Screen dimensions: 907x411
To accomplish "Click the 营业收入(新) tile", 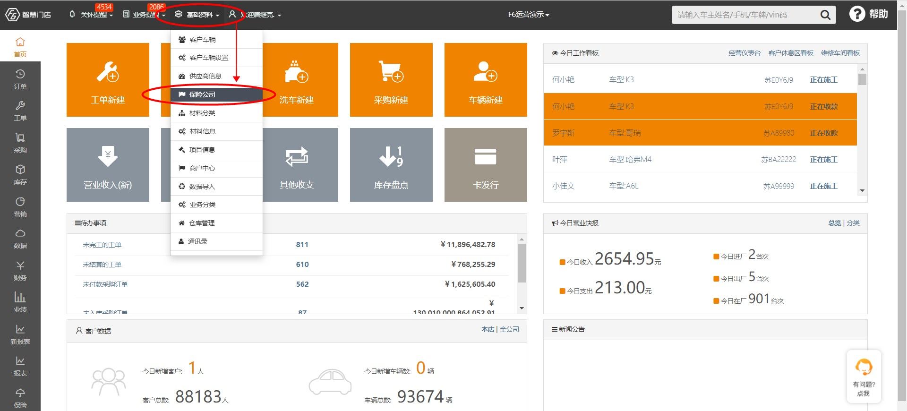I will (108, 164).
